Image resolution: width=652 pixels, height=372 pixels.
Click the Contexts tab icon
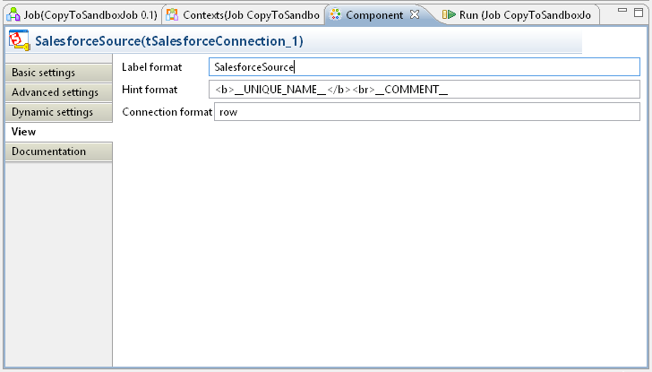click(172, 15)
